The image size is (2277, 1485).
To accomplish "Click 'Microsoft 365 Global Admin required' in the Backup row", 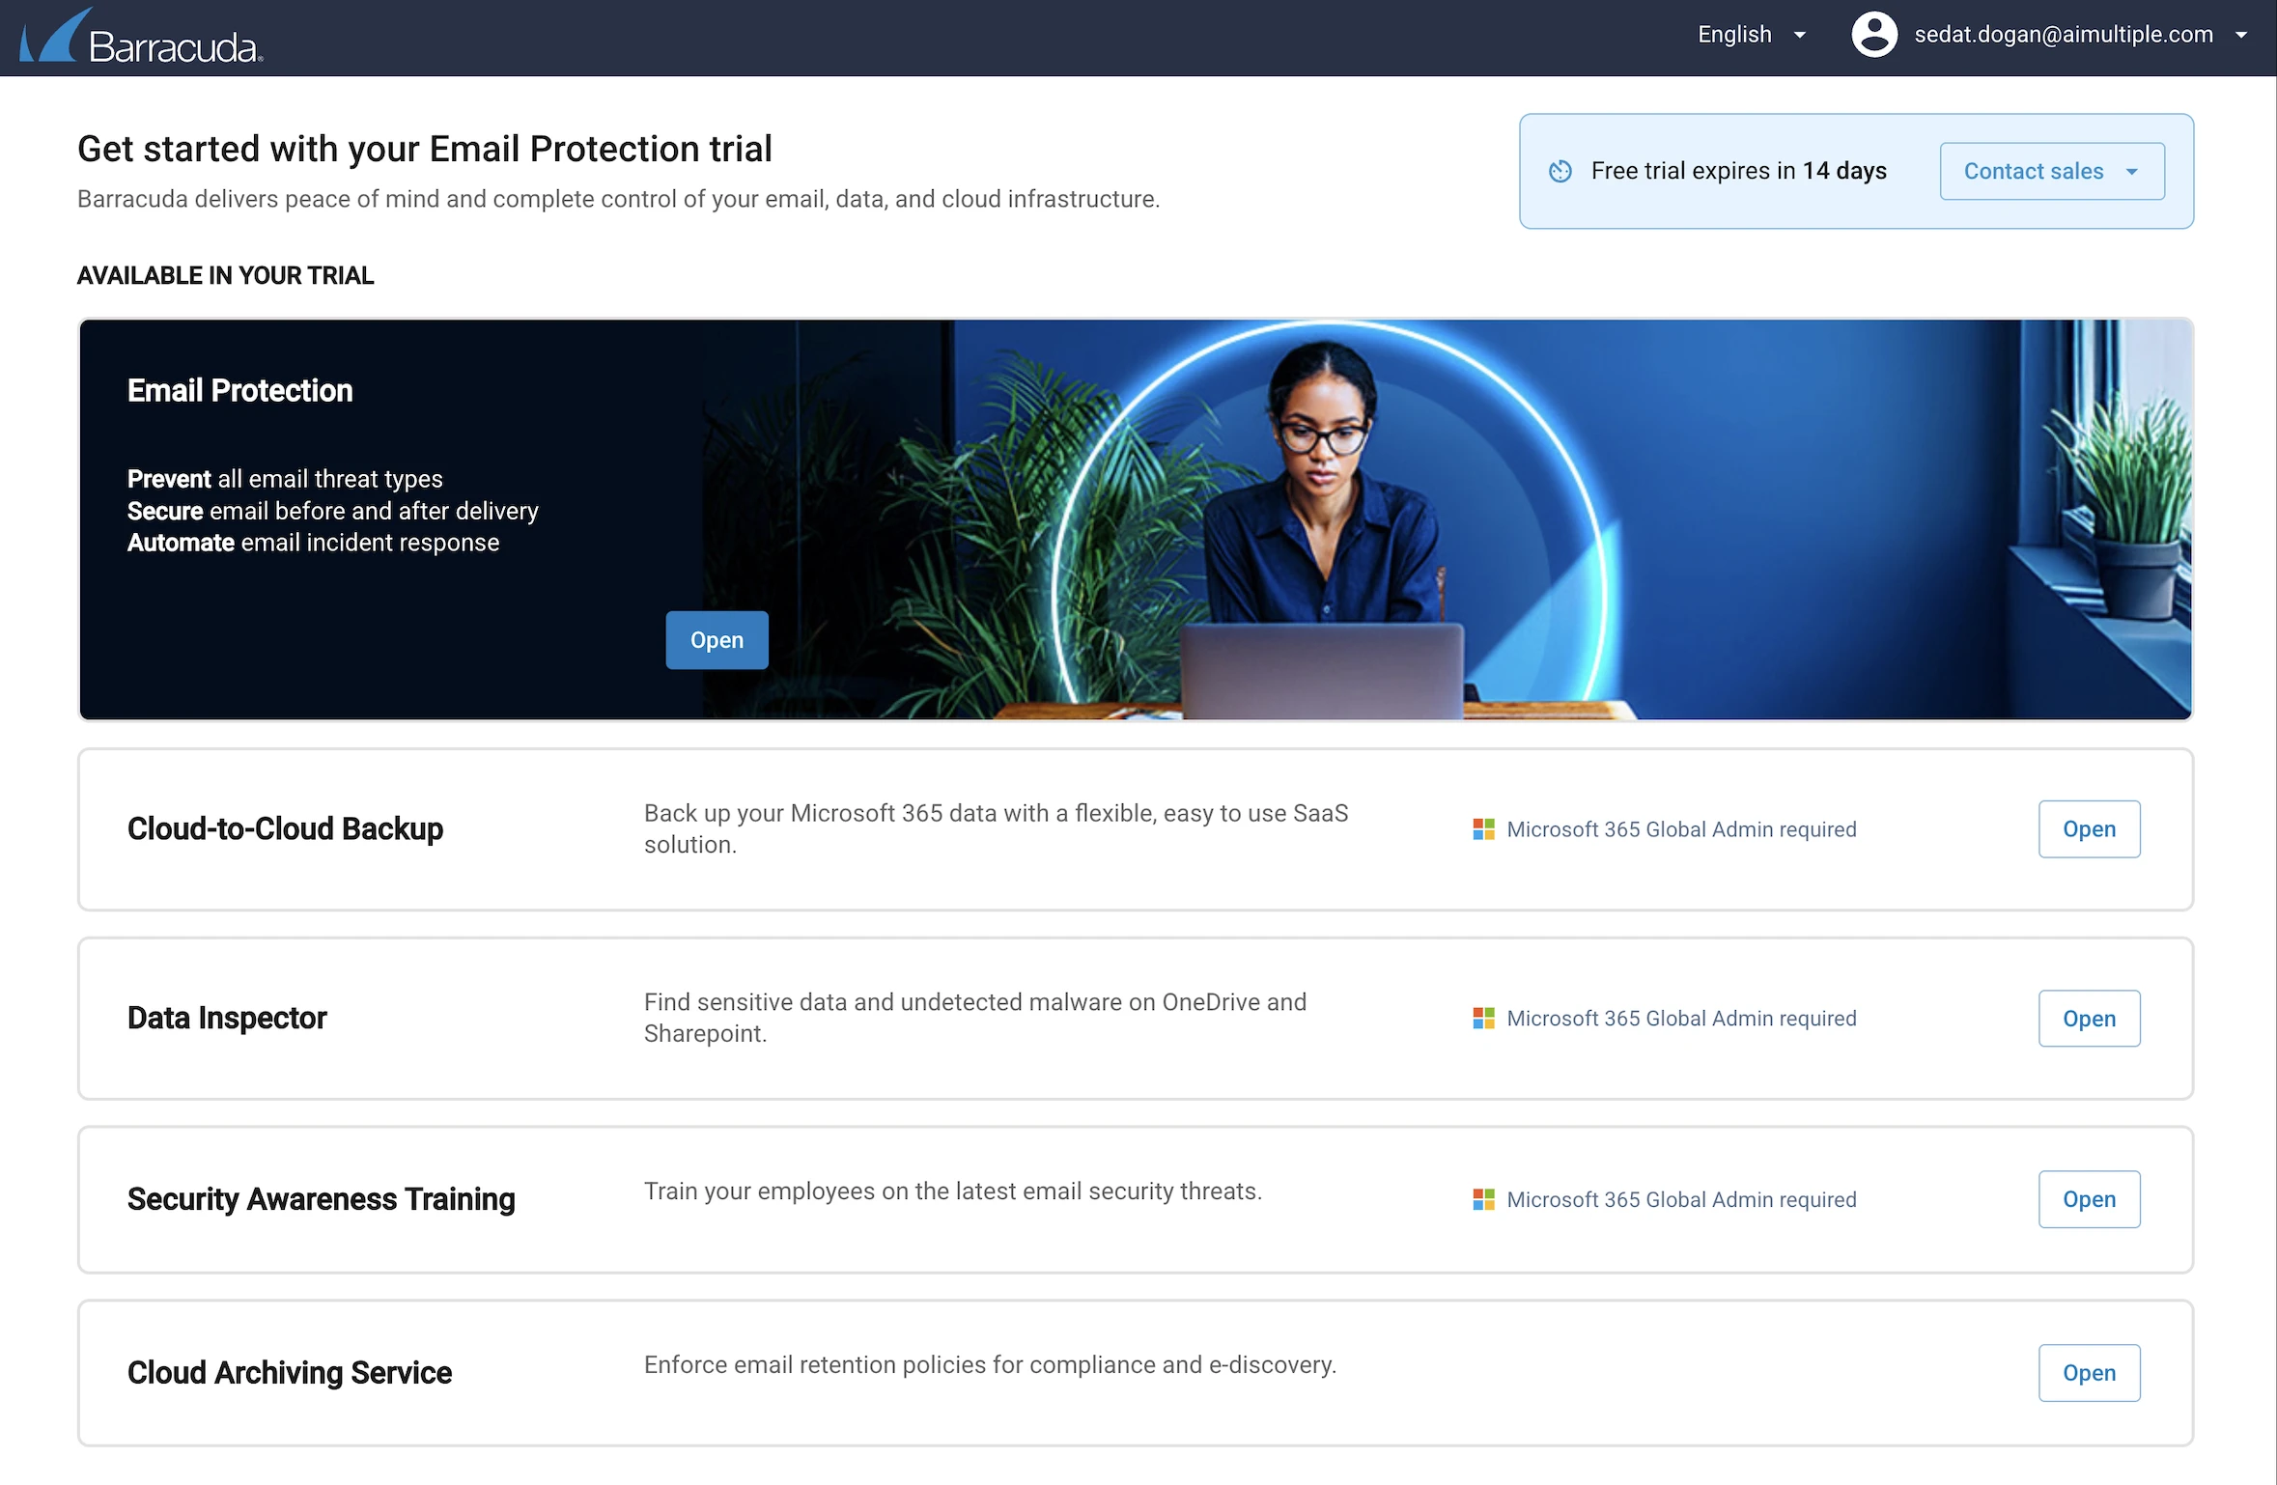I will tap(1681, 829).
